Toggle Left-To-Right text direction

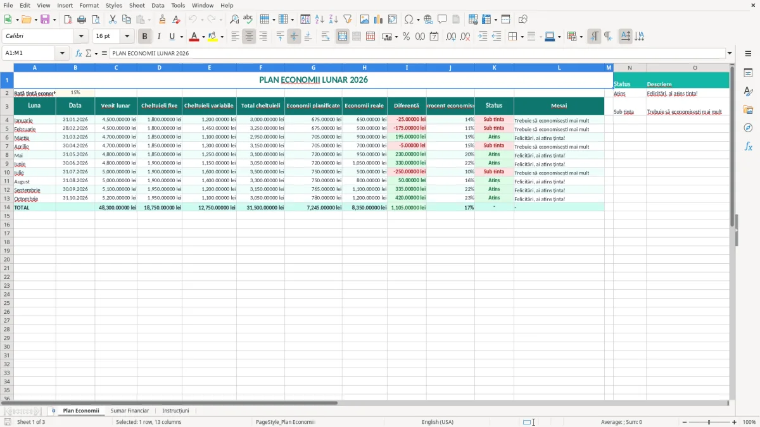tap(594, 37)
